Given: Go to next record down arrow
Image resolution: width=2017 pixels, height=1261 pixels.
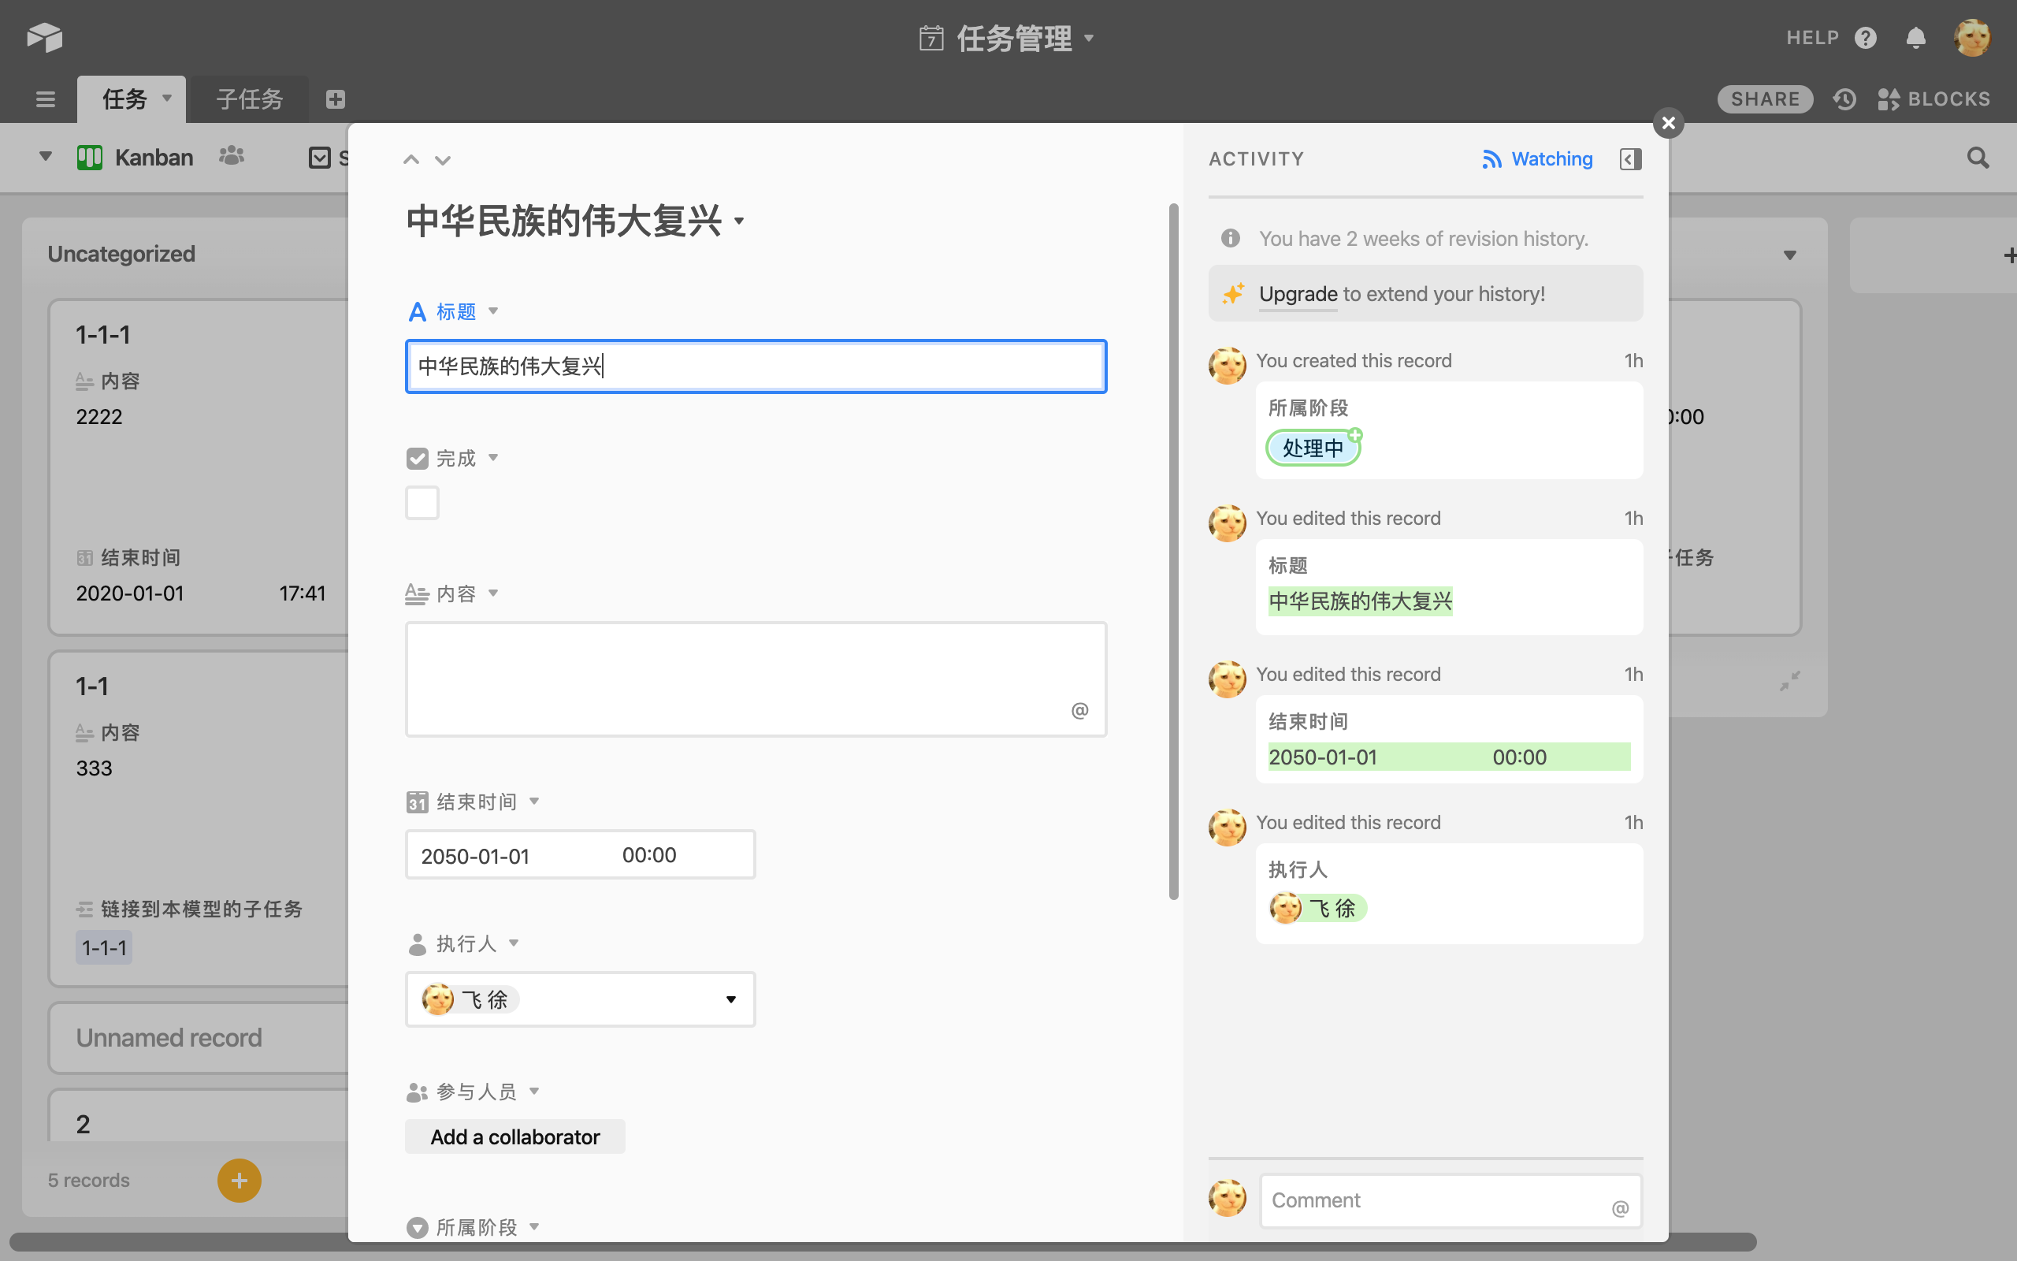Looking at the screenshot, I should click(x=443, y=160).
